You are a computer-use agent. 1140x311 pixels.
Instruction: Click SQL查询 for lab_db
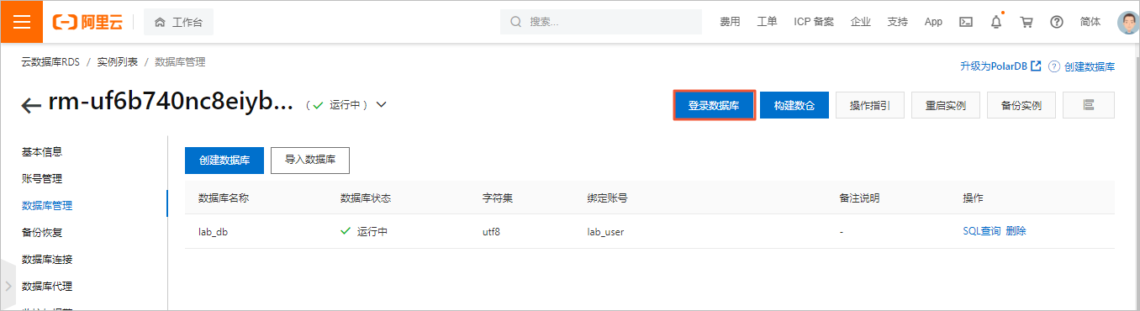[982, 231]
